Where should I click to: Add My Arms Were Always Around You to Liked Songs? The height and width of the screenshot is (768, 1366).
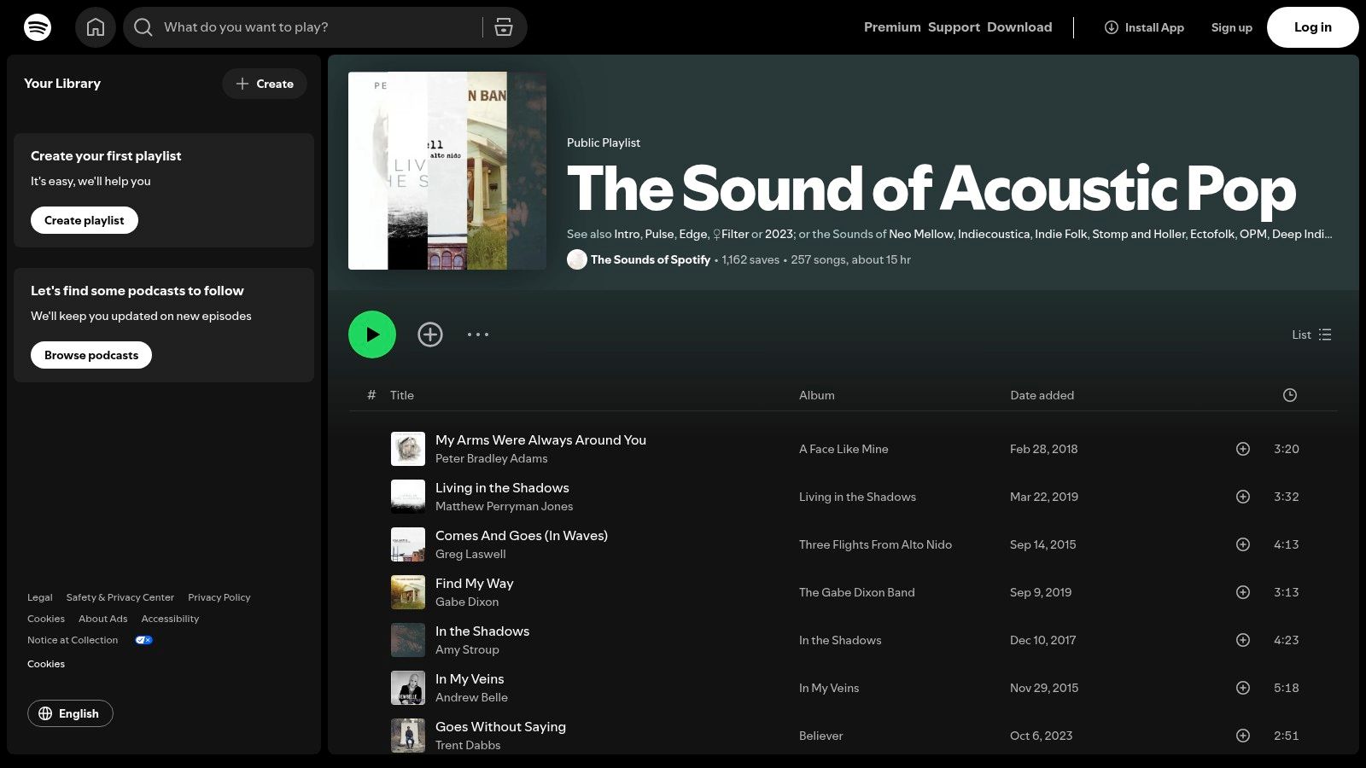pos(1243,449)
